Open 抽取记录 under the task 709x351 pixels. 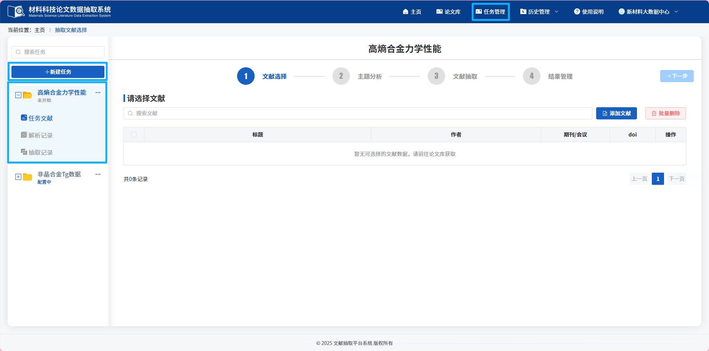coord(41,152)
